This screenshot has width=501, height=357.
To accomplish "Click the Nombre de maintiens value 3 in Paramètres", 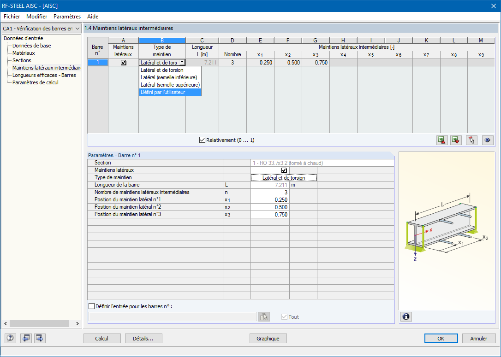I will [x=270, y=193].
